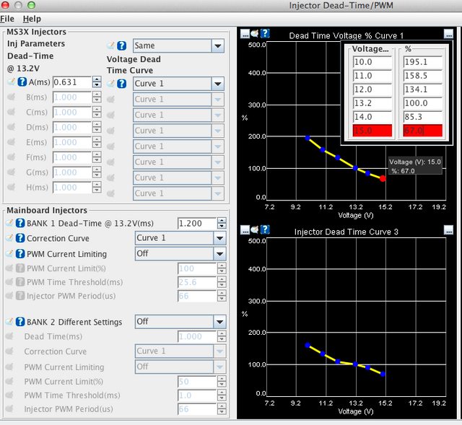Click pencil icon beside BANK 1 Dead-Time
The width and height of the screenshot is (462, 425).
[x=10, y=223]
